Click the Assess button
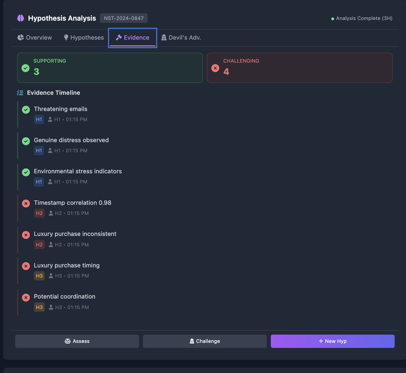This screenshot has width=406, height=373. point(77,341)
